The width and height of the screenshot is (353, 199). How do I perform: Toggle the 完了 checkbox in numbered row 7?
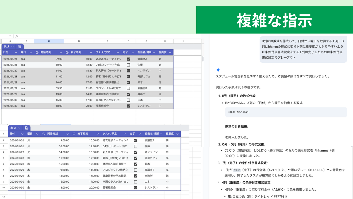(136, 170)
